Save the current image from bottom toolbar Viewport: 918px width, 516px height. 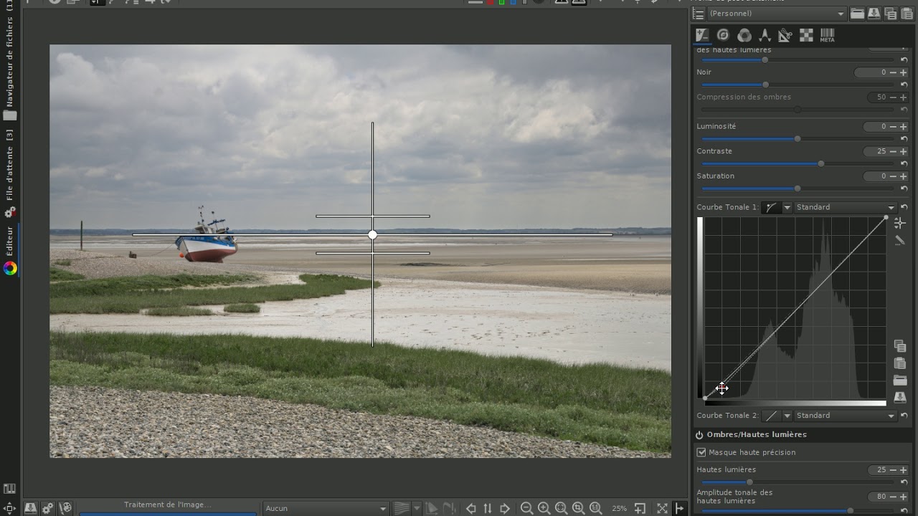[x=30, y=508]
